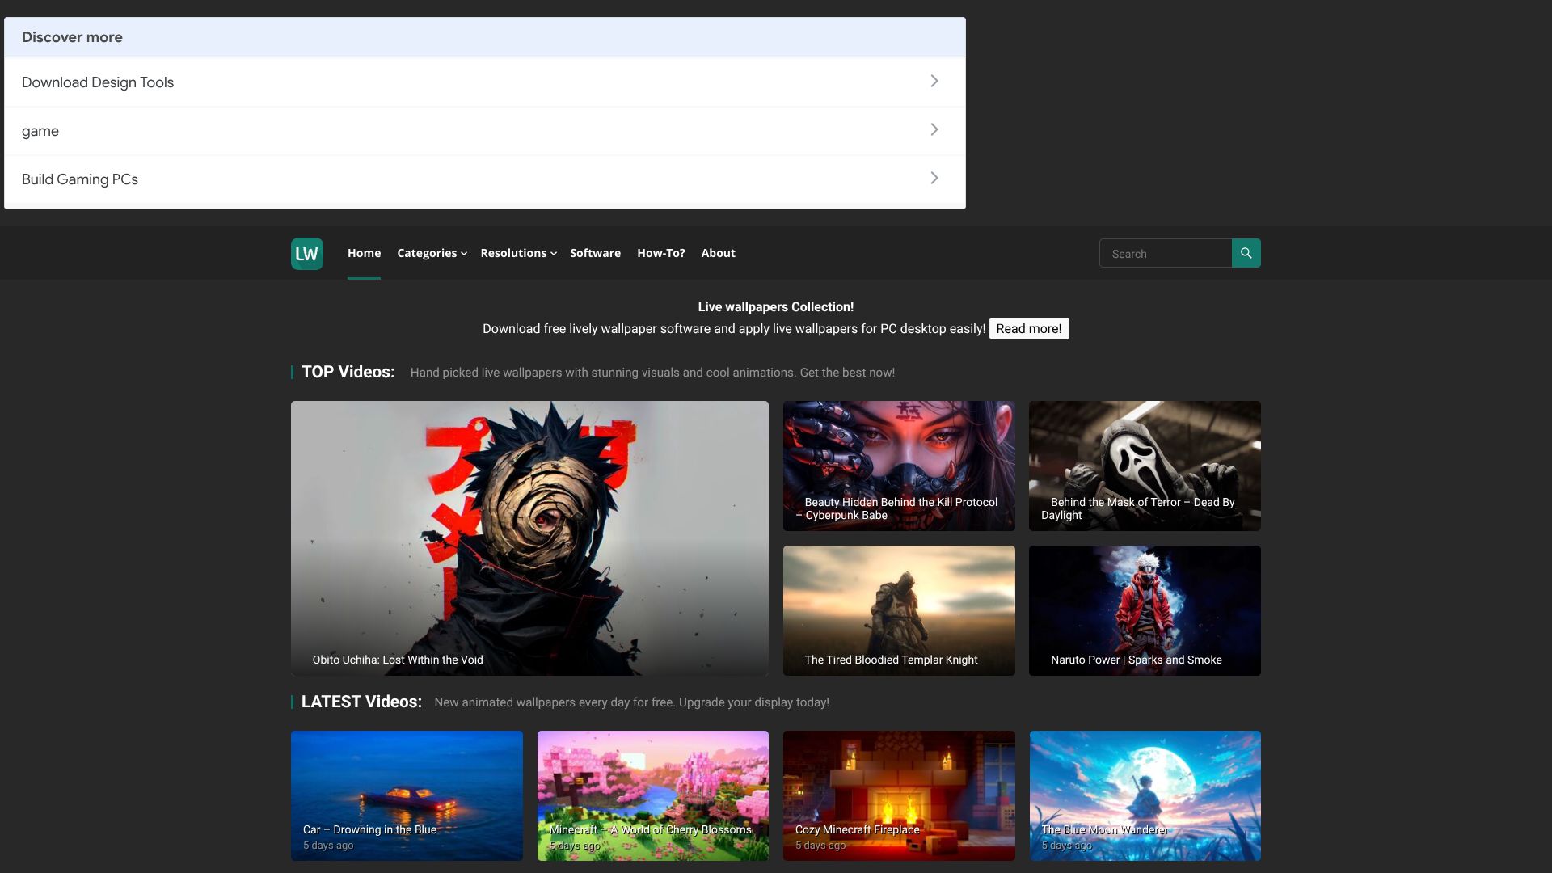Click the Download free lively wallpaper software text
This screenshot has width=1552, height=873.
[x=734, y=329]
